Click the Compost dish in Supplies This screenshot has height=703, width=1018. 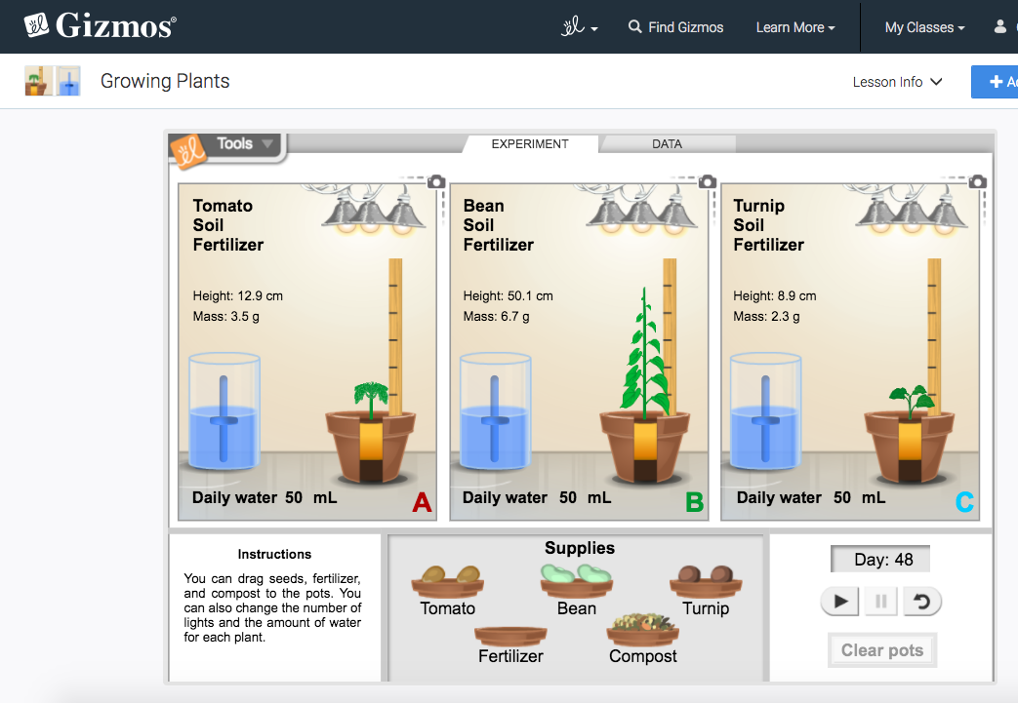click(641, 632)
